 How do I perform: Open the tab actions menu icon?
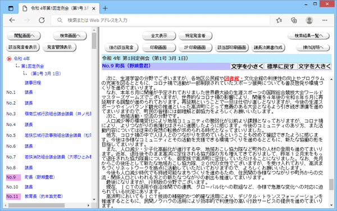11,8
